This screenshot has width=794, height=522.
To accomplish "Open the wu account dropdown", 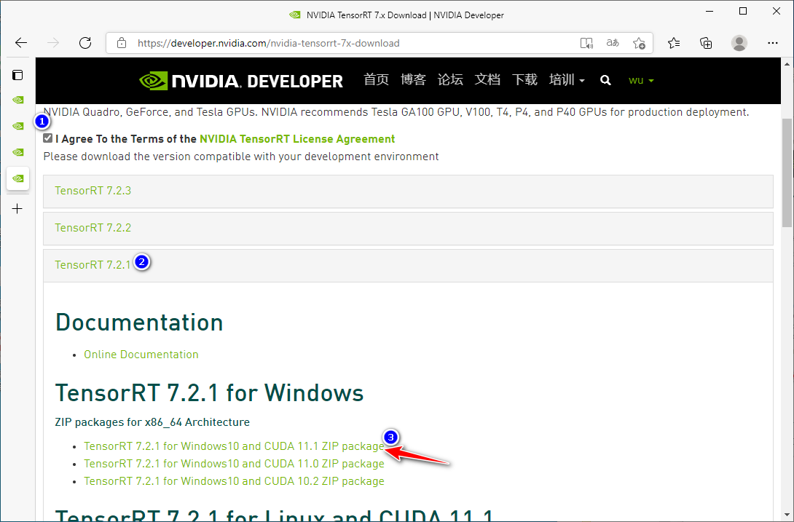I will click(x=641, y=80).
